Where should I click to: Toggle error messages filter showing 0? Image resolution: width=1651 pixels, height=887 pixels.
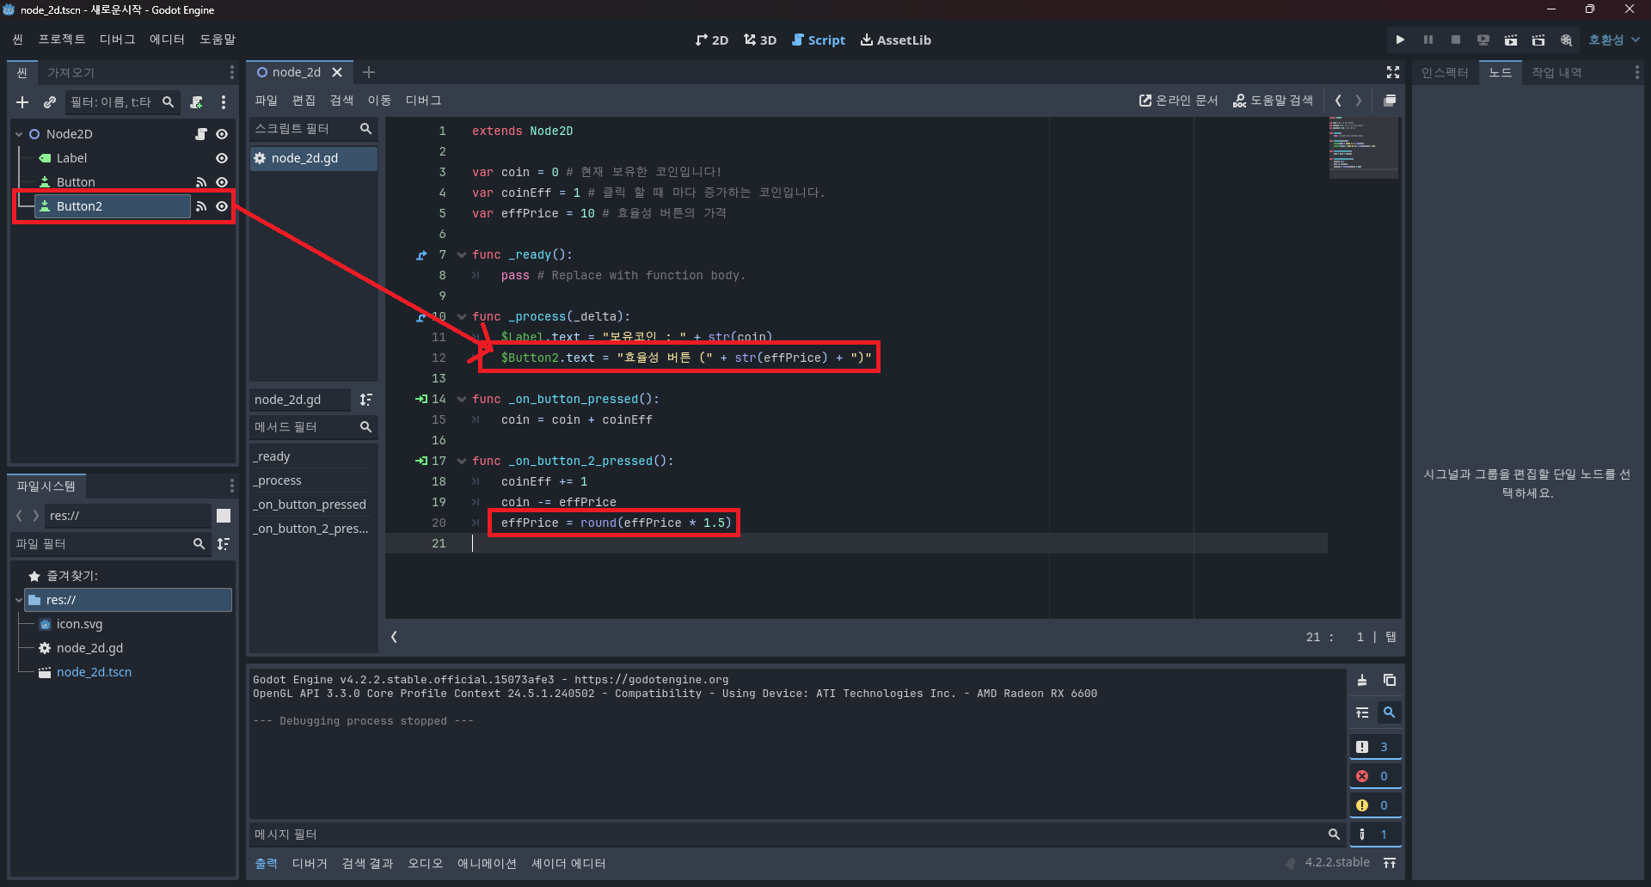(x=1375, y=776)
